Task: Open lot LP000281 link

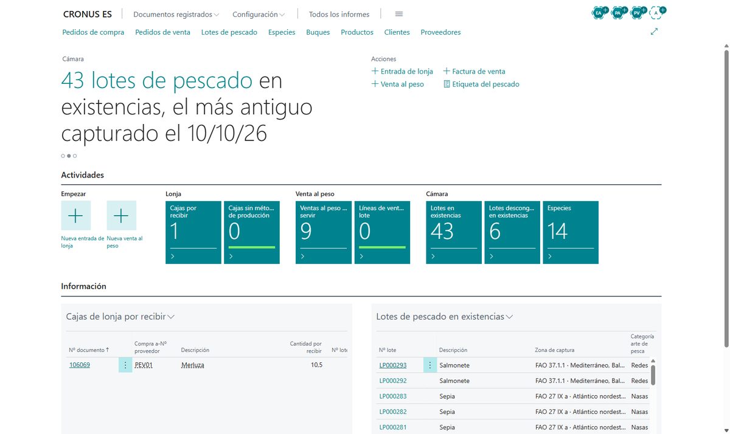Action: 393,427
